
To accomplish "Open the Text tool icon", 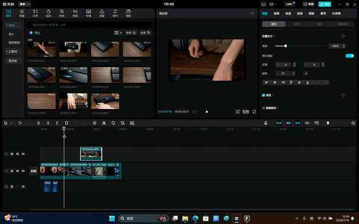I will 35,13.
